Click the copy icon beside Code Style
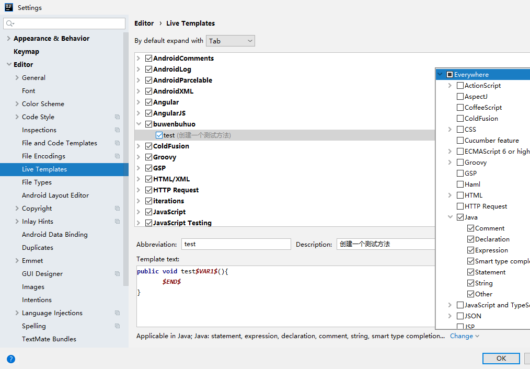This screenshot has width=530, height=369. point(117,117)
